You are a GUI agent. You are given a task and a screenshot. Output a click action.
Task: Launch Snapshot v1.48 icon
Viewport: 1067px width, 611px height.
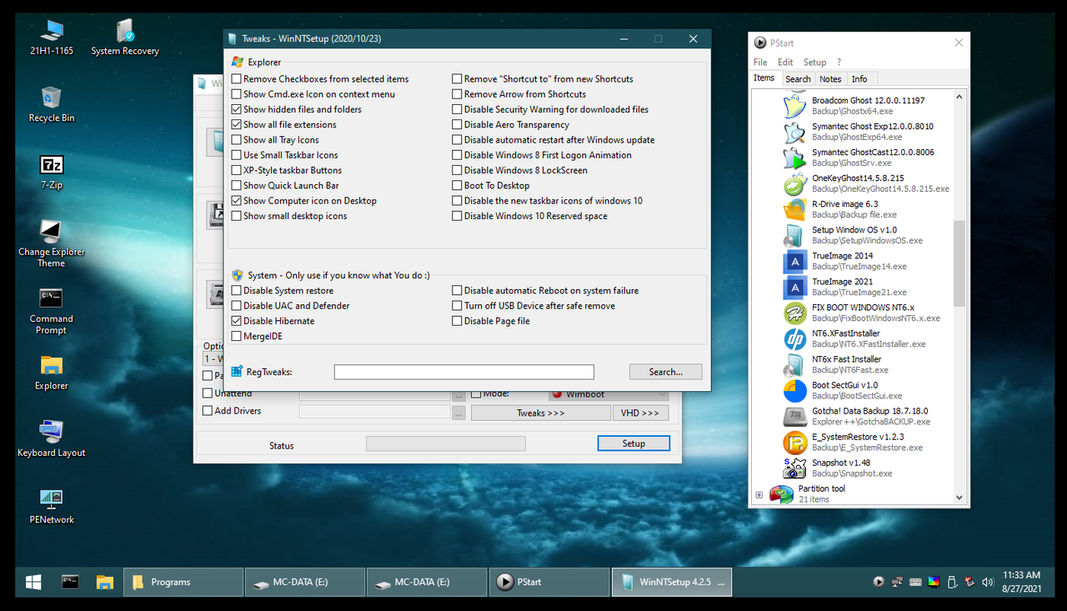tap(795, 468)
